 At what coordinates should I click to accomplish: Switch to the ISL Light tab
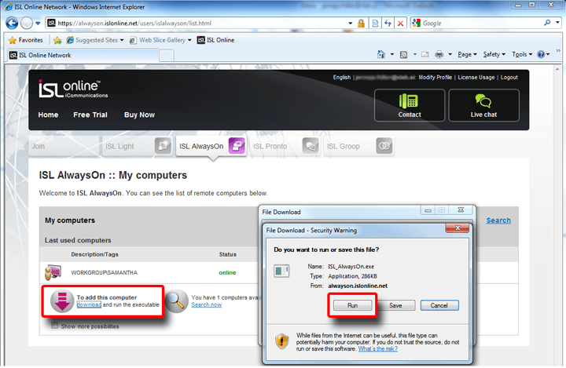(x=119, y=146)
